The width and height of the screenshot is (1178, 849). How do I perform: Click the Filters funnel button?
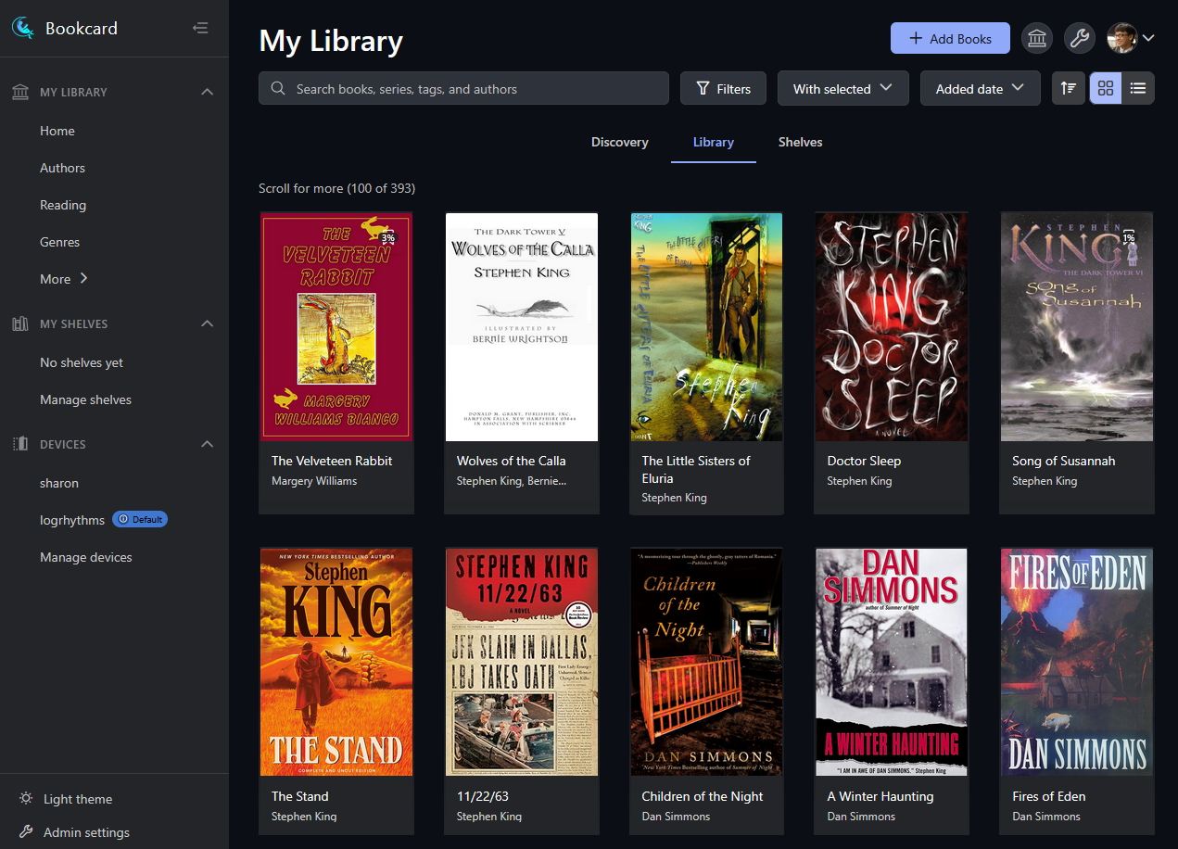tap(723, 89)
